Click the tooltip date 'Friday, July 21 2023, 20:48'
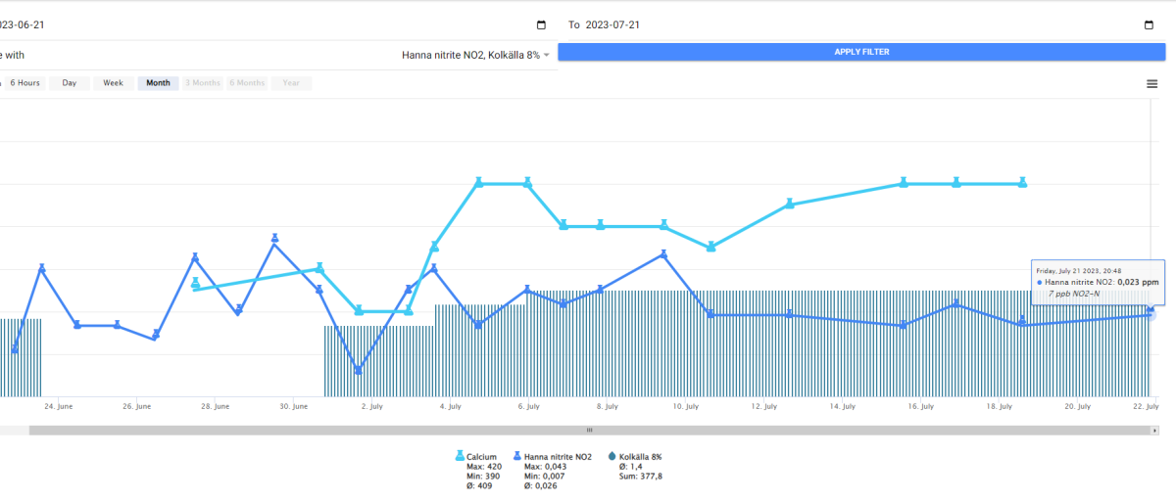 coord(1079,271)
